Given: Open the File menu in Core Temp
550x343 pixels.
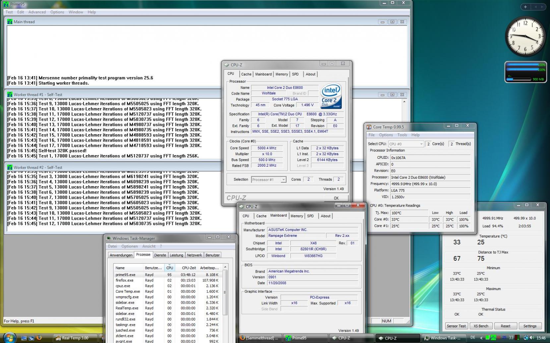Looking at the screenshot, I should [372, 135].
